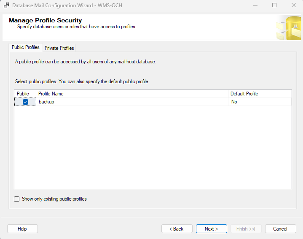The width and height of the screenshot is (303, 239).
Task: Open Help for this wizard page
Action: pos(22,229)
